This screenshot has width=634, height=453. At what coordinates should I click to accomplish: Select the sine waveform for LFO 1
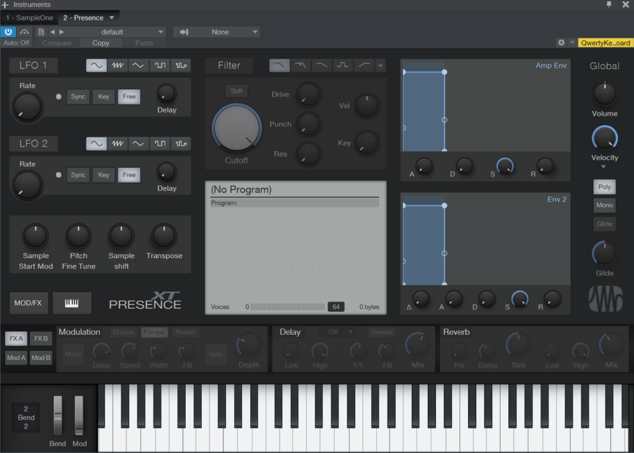(x=96, y=66)
